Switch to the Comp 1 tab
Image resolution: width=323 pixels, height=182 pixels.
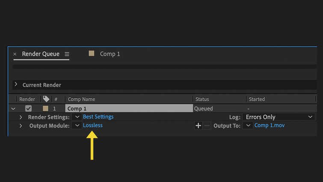point(110,54)
